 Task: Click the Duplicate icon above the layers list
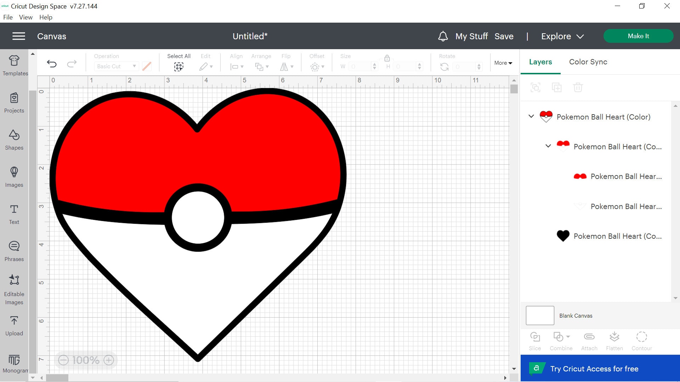coord(557,87)
